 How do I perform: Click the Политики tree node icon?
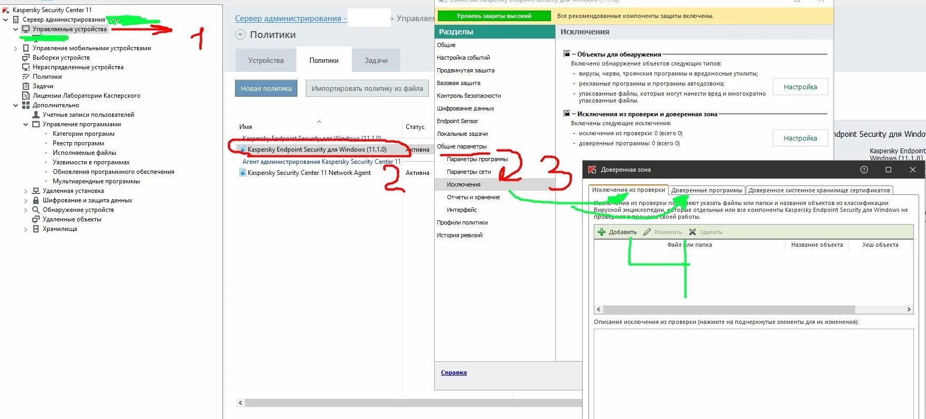point(26,77)
